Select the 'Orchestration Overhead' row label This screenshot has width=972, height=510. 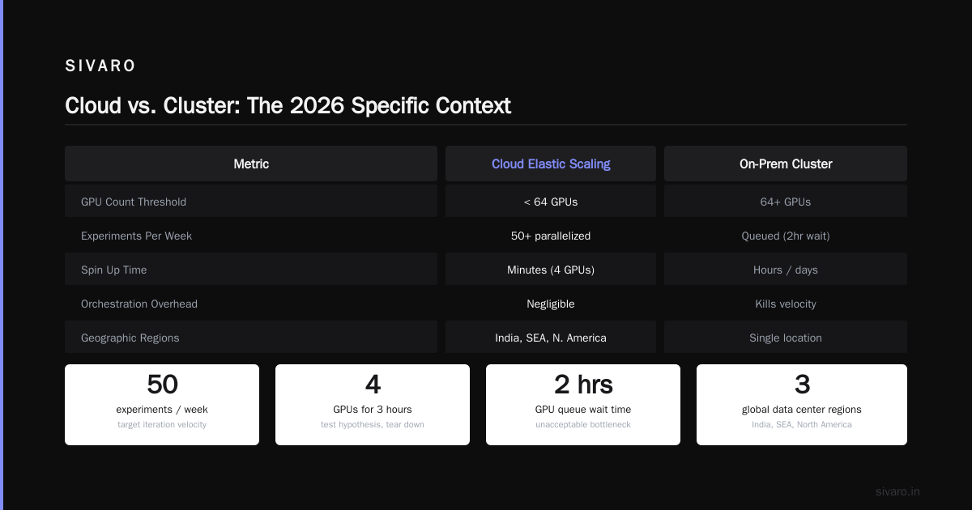click(x=139, y=304)
